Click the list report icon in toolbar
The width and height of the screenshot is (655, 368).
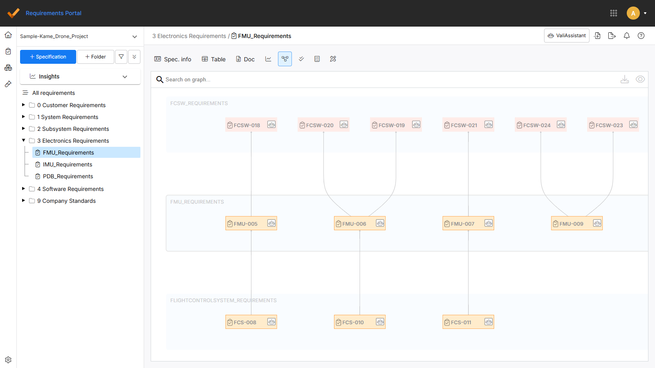[x=317, y=59]
